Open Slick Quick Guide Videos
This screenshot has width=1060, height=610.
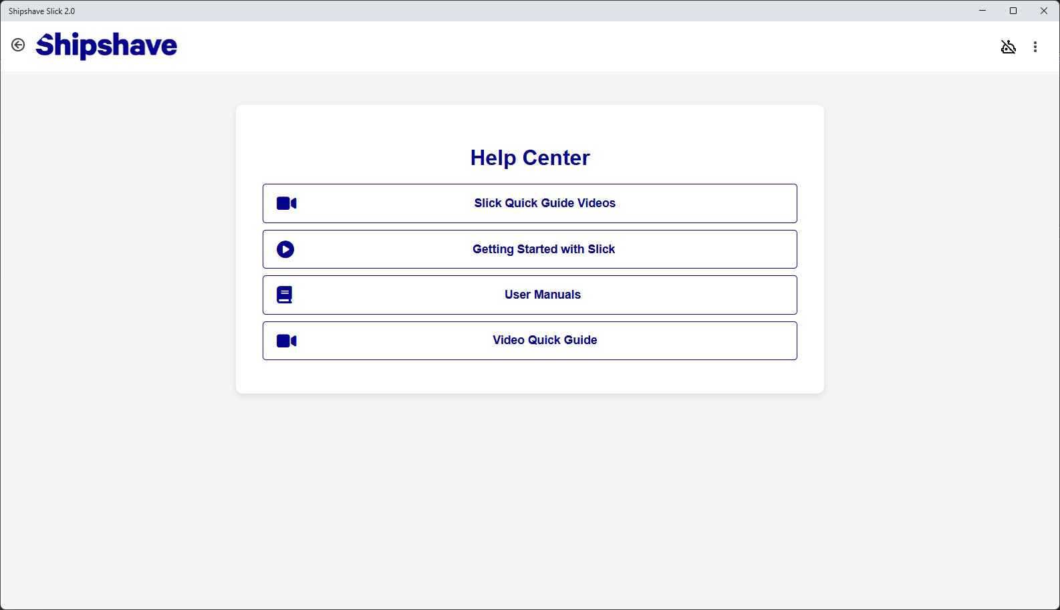(530, 203)
